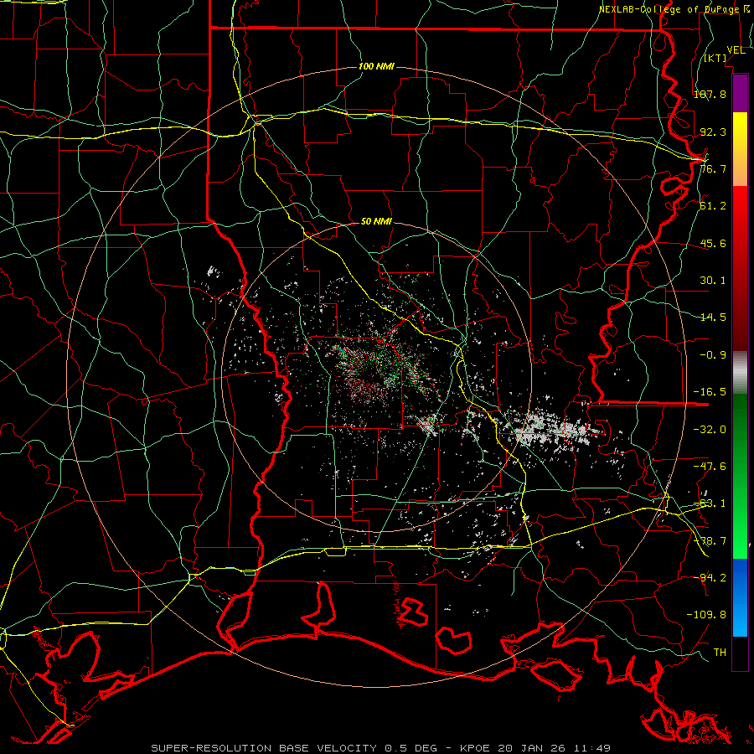Click the 61.2 velocity scale value
This screenshot has height=754, width=754.
pyautogui.click(x=713, y=206)
